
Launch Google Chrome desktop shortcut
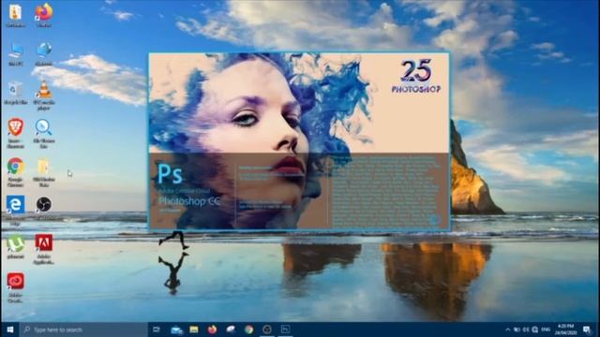coord(15,172)
